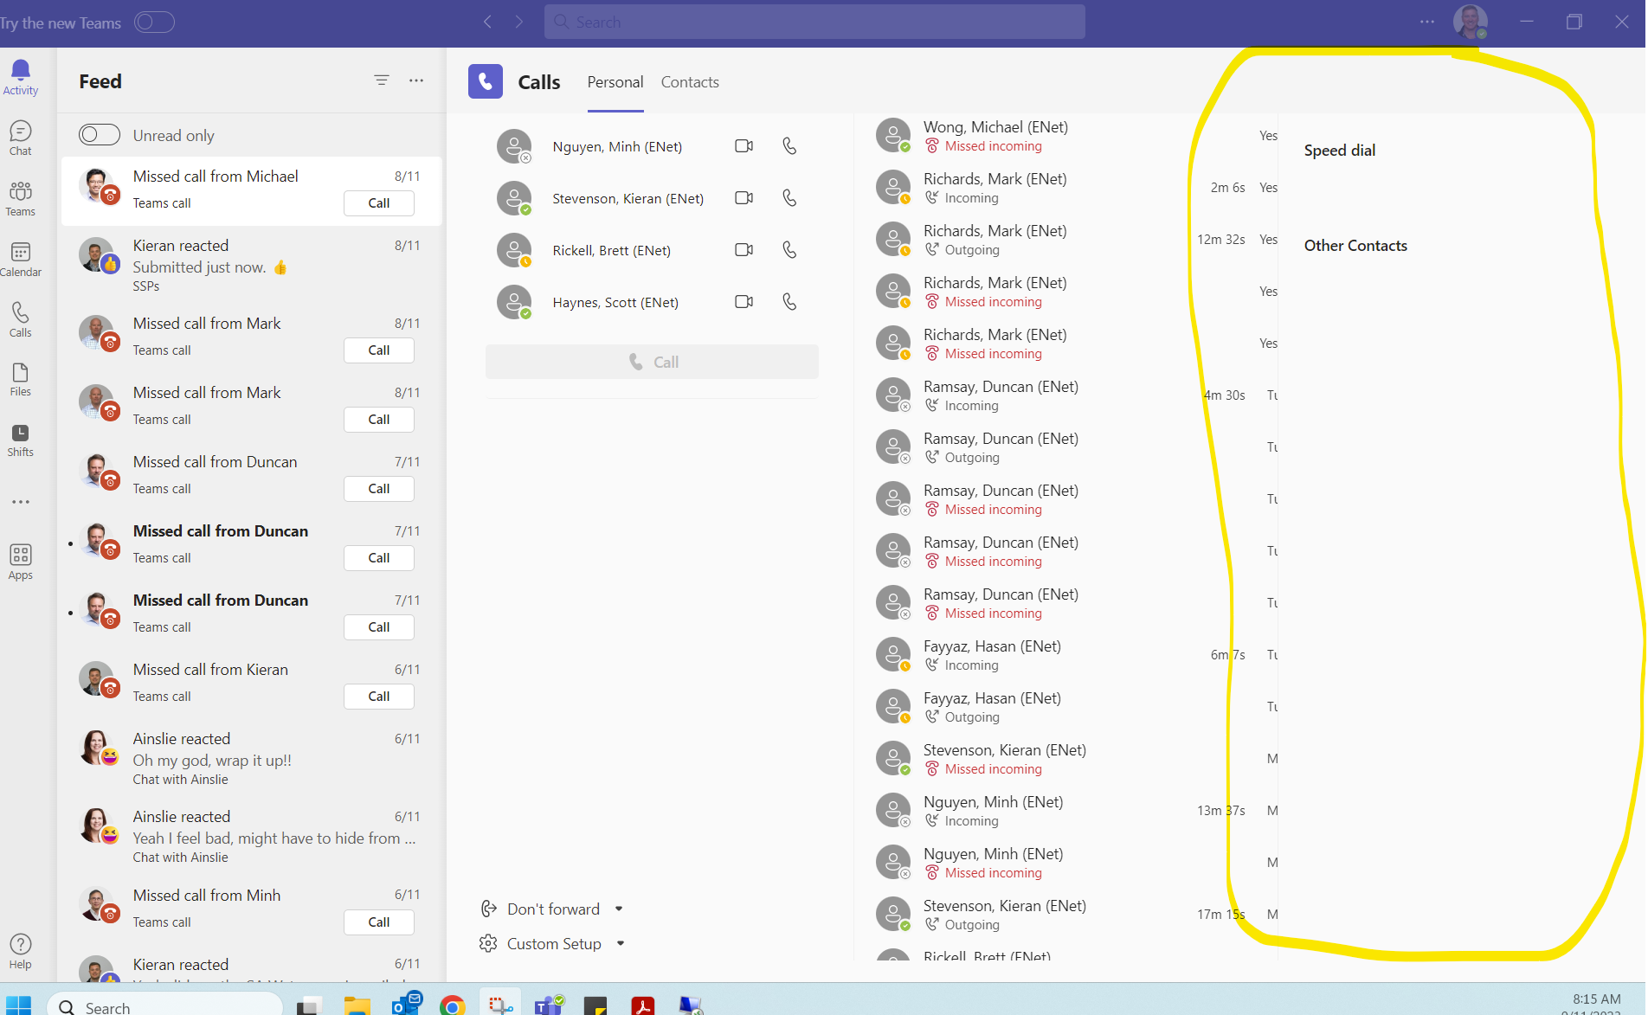Open Files from the sidebar
1648x1015 pixels.
point(21,380)
